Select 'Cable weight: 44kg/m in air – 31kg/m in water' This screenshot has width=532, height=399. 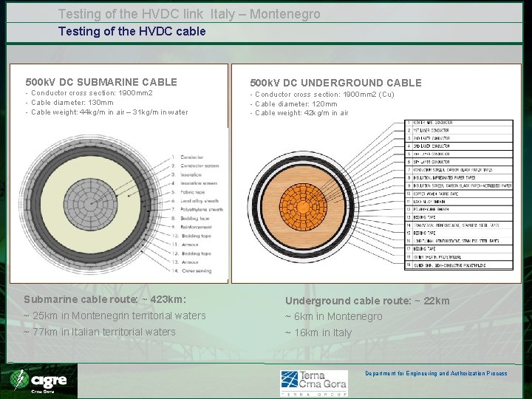[106, 112]
